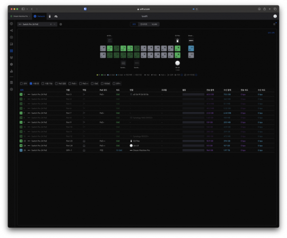The height and width of the screenshot is (238, 287).
Task: Enable the PoE+ filter checkbox
Action: pyautogui.click(x=70, y=83)
